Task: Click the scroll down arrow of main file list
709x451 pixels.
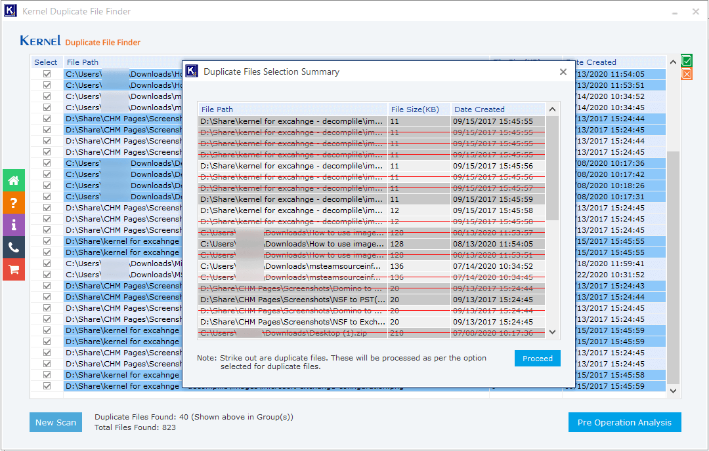Action: 674,391
